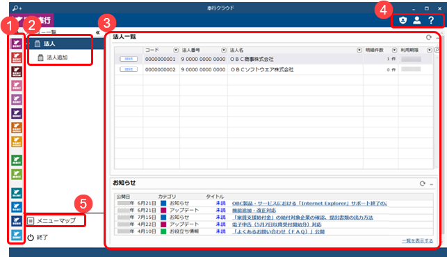The width and height of the screenshot is (447, 257).
Task: Open the teal Bugyo service icon
Action: (17, 193)
